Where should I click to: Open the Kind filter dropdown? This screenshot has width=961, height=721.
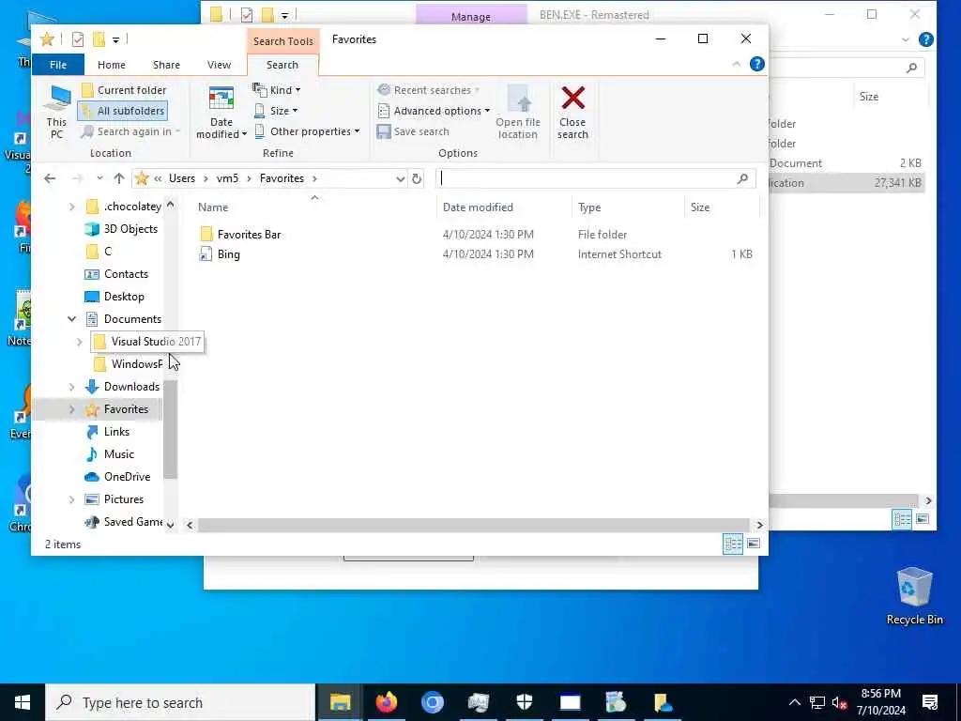click(277, 90)
